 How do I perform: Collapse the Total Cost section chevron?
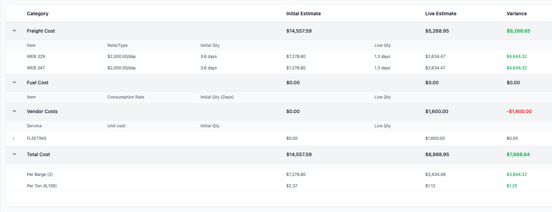point(14,154)
